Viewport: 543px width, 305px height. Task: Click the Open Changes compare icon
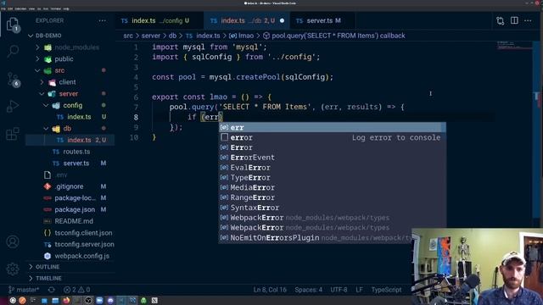click(500, 20)
